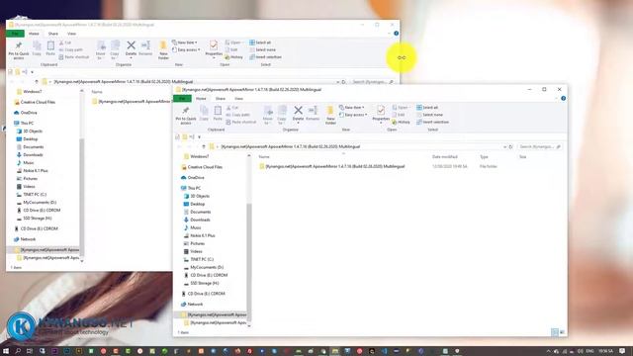
Task: Switch to View tab in back window
Action: click(71, 34)
